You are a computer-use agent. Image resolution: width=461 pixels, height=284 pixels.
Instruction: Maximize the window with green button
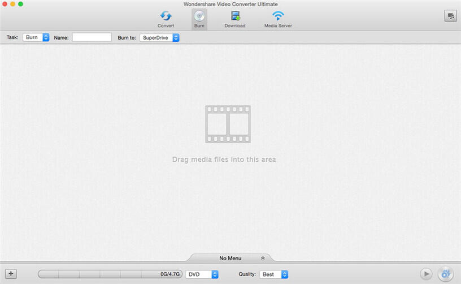point(20,4)
